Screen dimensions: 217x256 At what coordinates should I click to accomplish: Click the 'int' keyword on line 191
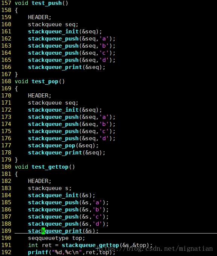pos(33,245)
